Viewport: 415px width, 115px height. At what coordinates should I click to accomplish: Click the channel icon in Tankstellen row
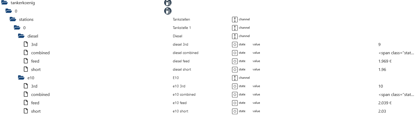(x=235, y=20)
